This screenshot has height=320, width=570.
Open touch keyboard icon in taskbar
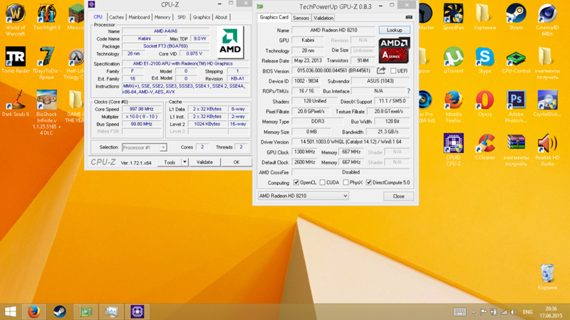click(x=460, y=312)
